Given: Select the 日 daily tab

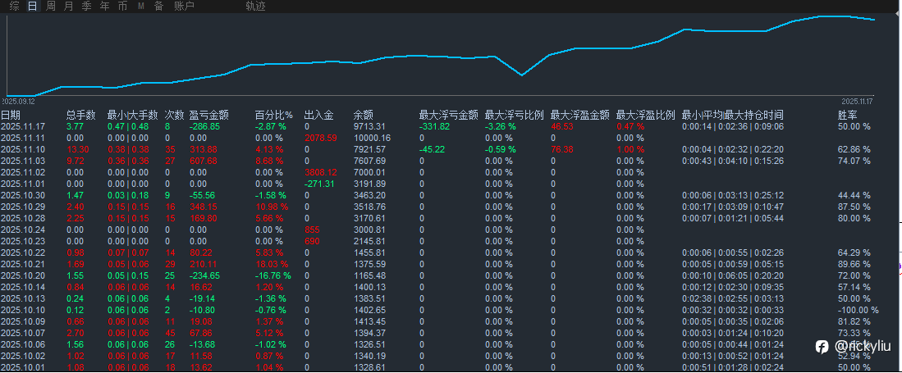Looking at the screenshot, I should coord(33,7).
